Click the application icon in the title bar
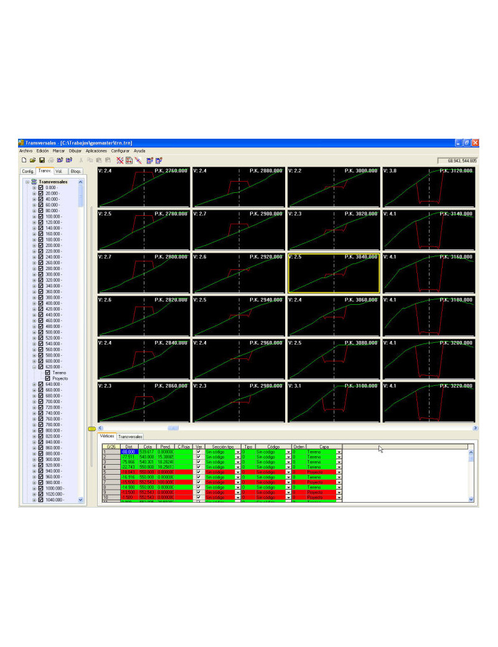The height and width of the screenshot is (647, 498). (x=21, y=142)
